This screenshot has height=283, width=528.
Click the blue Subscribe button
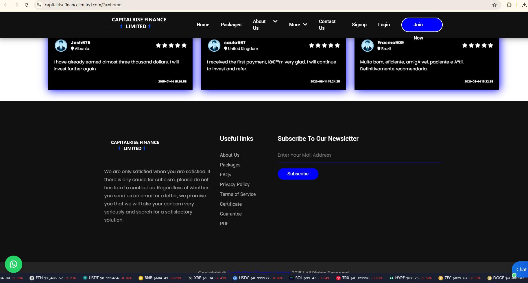(x=298, y=174)
